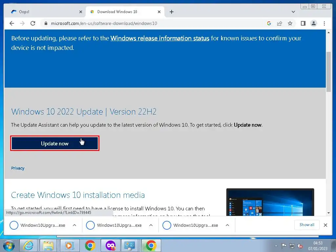Open network status tray icon

(292, 246)
